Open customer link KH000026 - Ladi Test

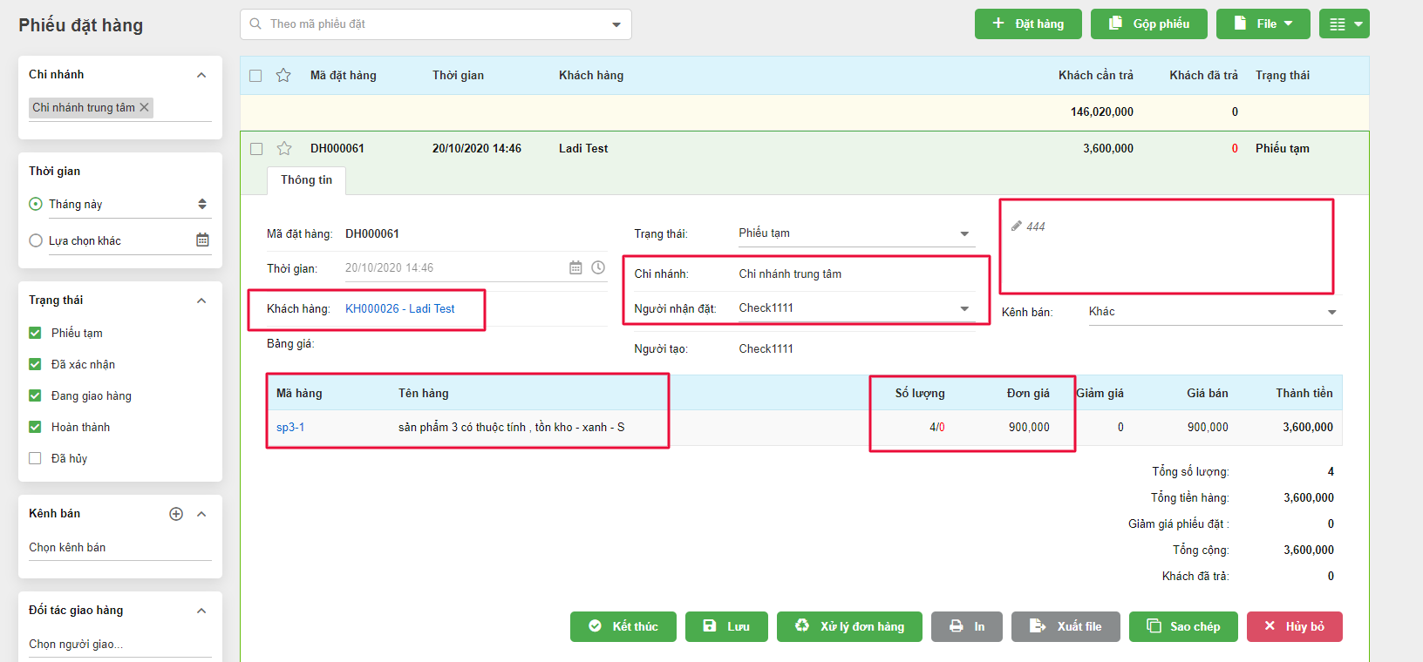(x=400, y=308)
